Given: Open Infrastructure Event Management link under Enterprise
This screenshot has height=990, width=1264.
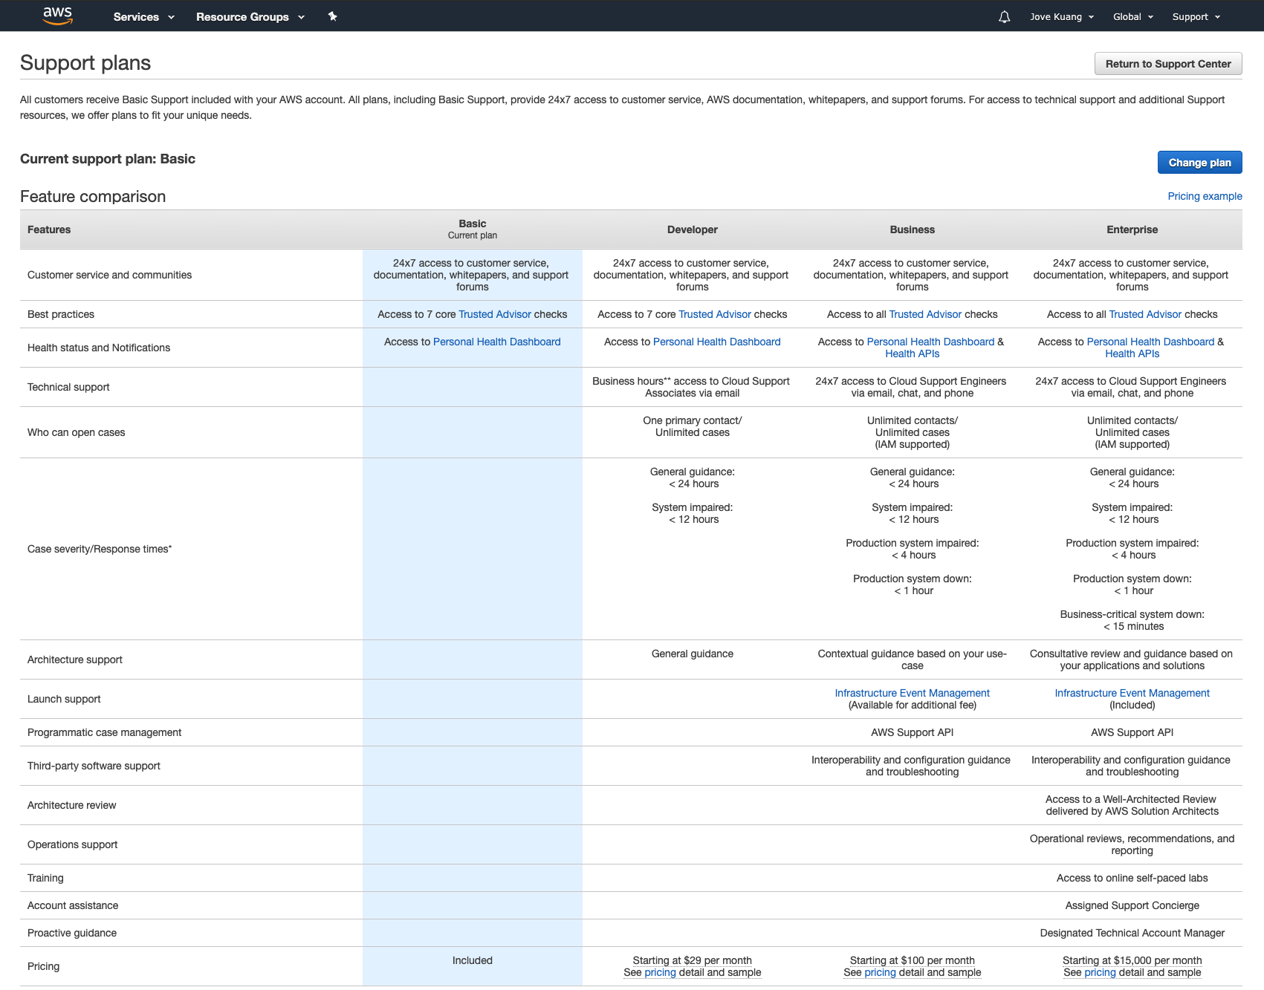Looking at the screenshot, I should pos(1132,693).
